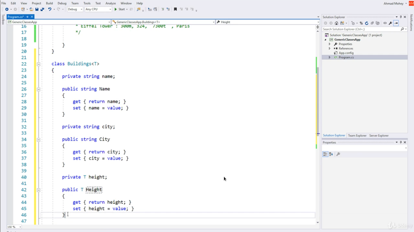The height and width of the screenshot is (232, 414).
Task: Toggle Show All Files in Solution Explorer
Action: [377, 23]
